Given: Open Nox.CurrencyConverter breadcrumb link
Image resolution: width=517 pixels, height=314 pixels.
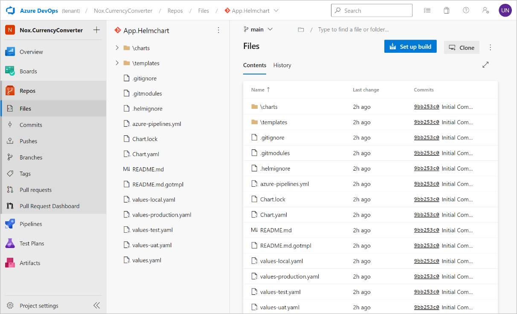Looking at the screenshot, I should pos(123,11).
